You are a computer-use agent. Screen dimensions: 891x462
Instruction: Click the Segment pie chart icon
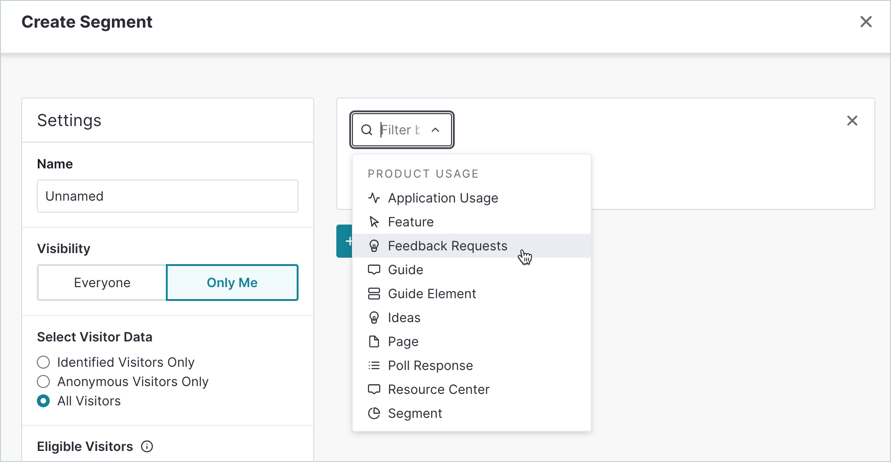coord(374,413)
